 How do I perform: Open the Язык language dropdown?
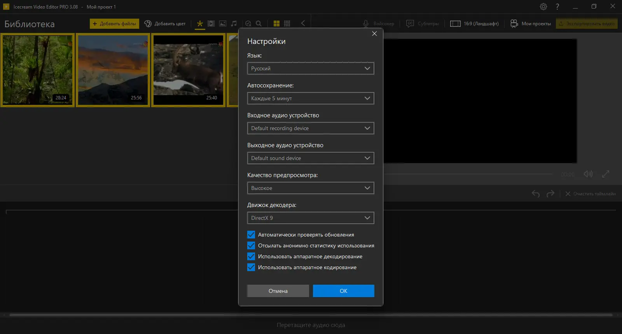pos(310,68)
